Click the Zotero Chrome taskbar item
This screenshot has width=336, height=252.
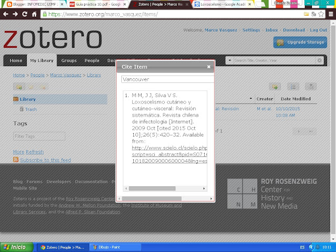coord(63,247)
